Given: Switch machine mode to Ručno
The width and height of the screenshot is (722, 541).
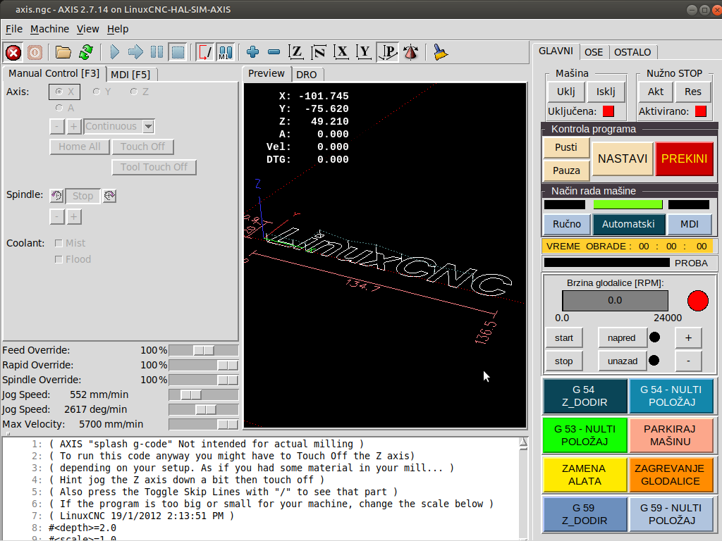Looking at the screenshot, I should [567, 224].
